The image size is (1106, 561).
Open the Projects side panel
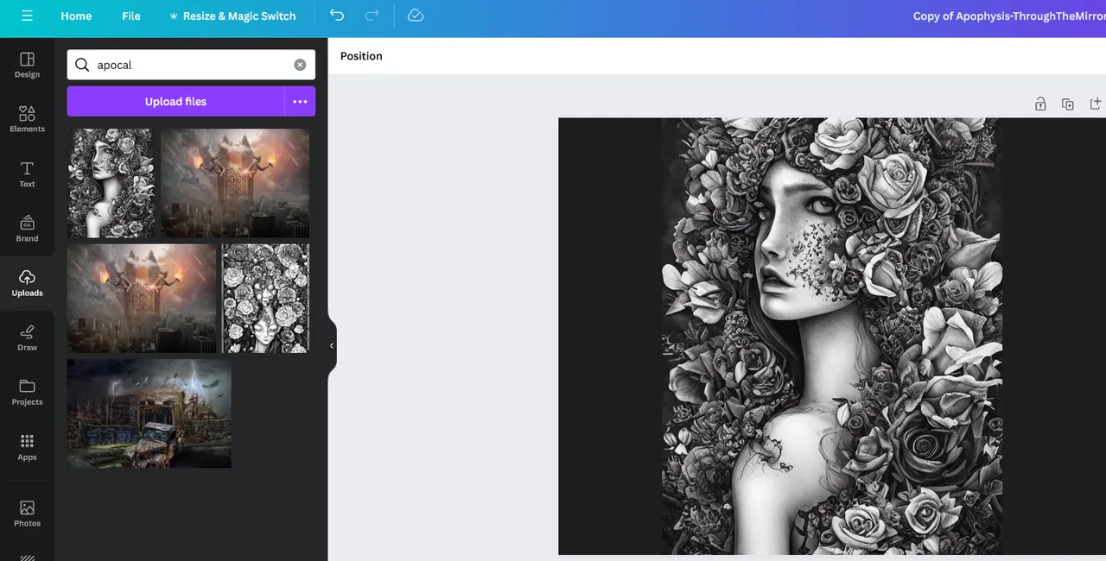[27, 393]
